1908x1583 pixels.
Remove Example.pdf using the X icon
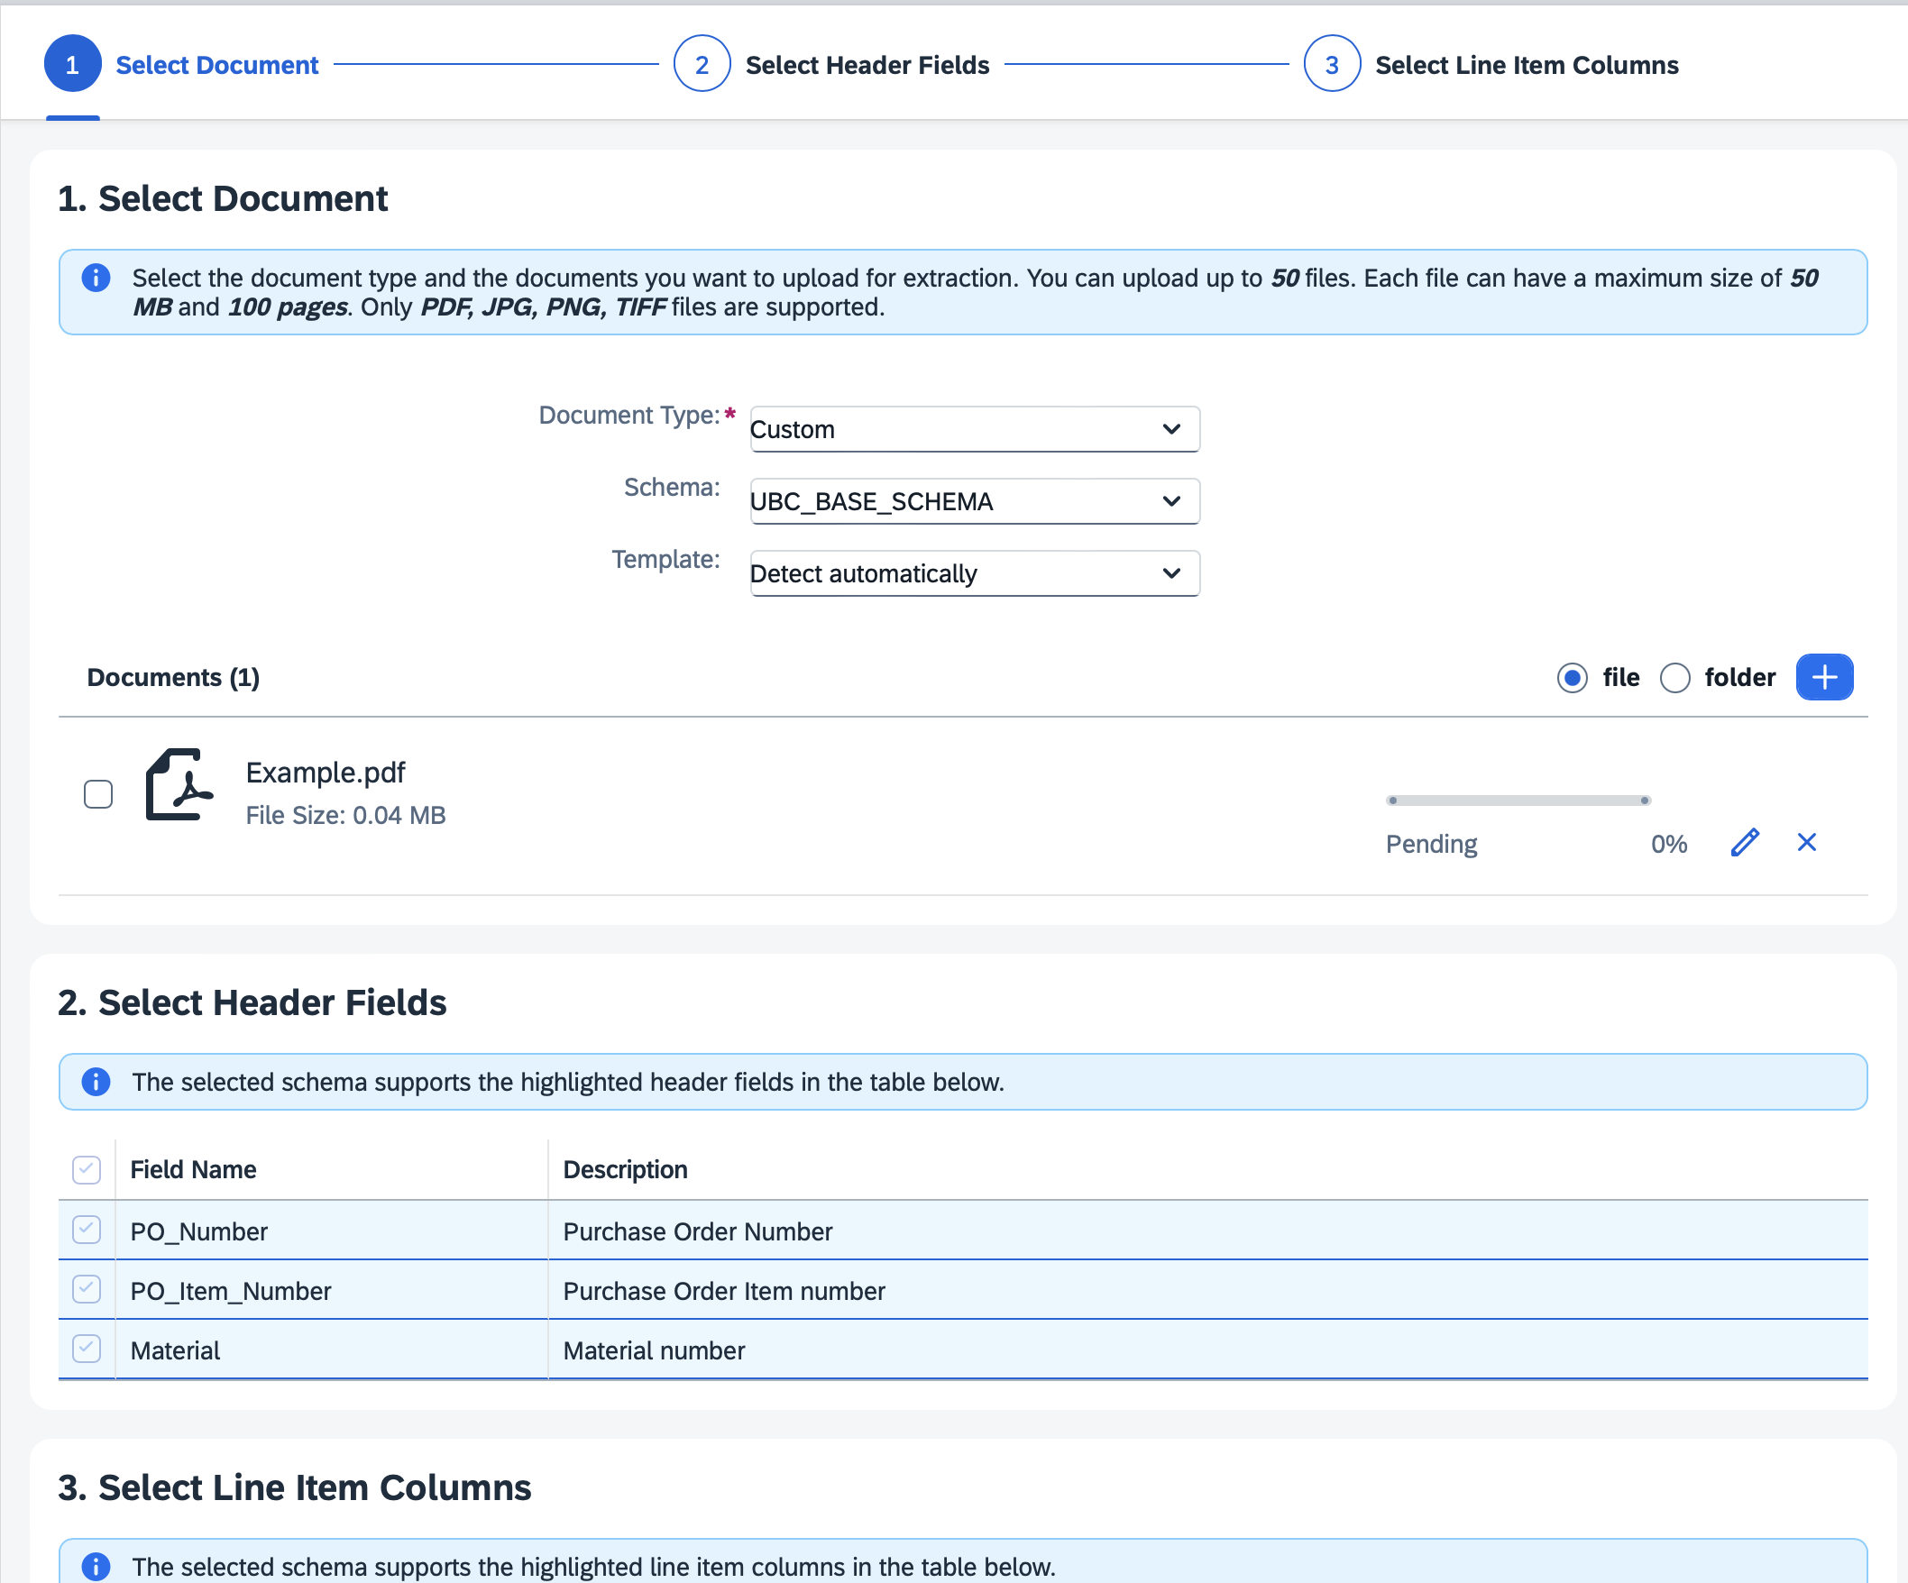pyautogui.click(x=1806, y=843)
